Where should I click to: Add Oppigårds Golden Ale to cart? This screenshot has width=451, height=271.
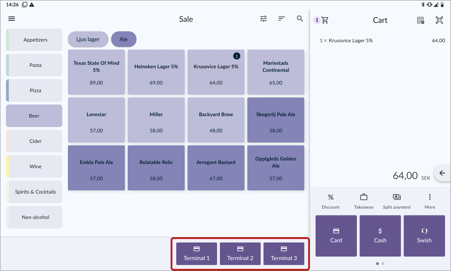tap(276, 168)
